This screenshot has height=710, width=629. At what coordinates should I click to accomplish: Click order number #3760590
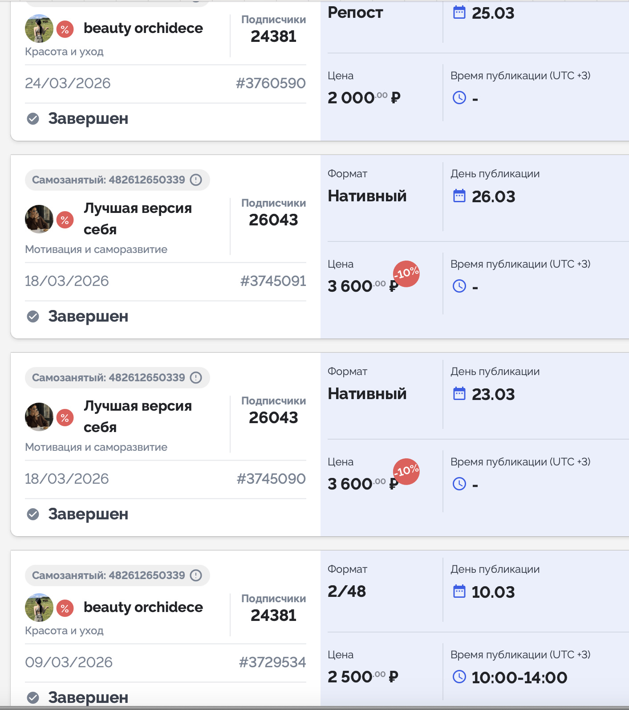[x=271, y=83]
